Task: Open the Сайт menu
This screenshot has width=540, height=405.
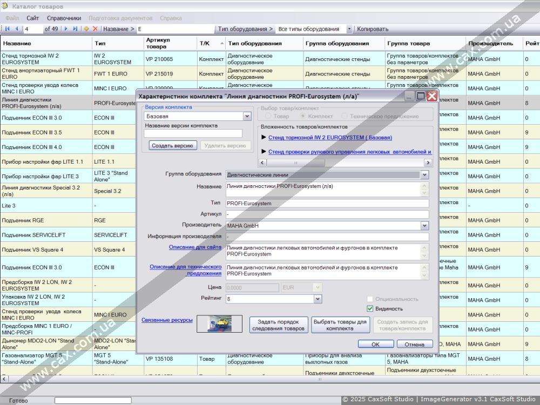Action: tap(32, 18)
